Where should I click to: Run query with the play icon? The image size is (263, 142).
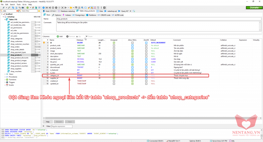(x=65, y=7)
